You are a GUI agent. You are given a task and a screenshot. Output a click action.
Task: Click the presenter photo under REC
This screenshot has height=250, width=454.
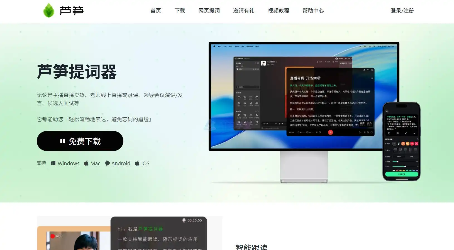pos(78,241)
